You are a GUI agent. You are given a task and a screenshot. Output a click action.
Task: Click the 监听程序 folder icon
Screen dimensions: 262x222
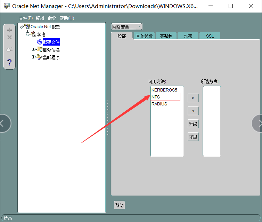[40, 57]
